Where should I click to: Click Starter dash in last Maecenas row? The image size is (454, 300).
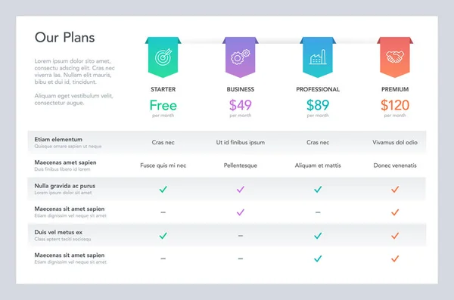click(x=163, y=258)
